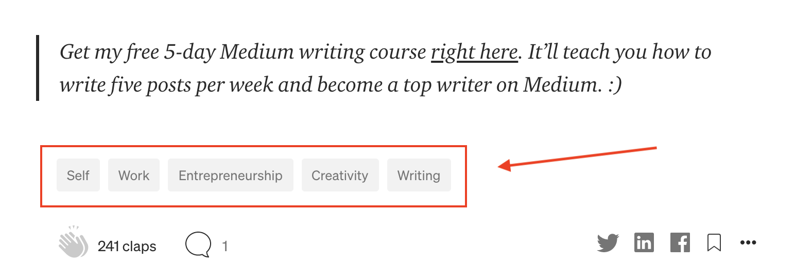Share the story on Facebook

coord(680,242)
